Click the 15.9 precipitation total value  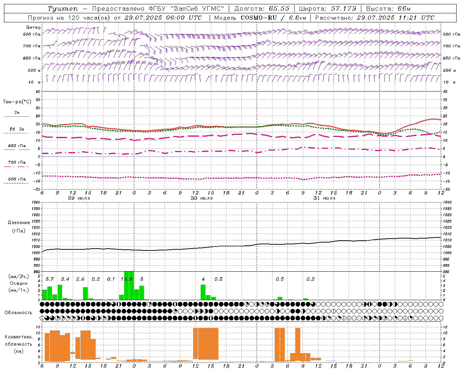[x=127, y=279]
